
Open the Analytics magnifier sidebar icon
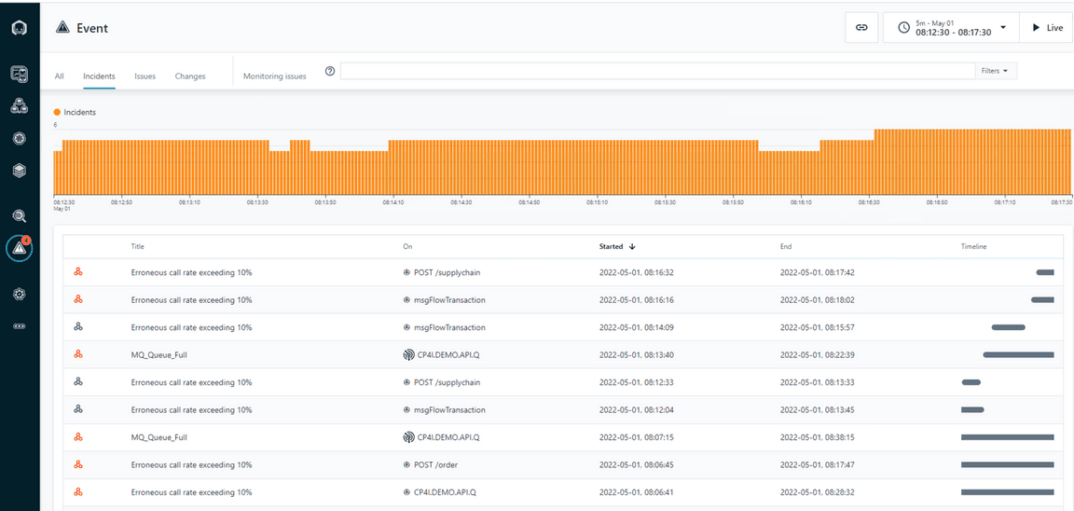(x=20, y=215)
